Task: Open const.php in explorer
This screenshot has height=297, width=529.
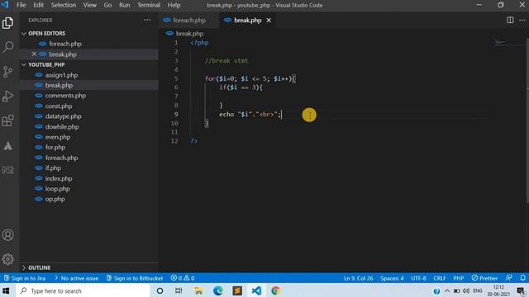Action: coord(89,106)
